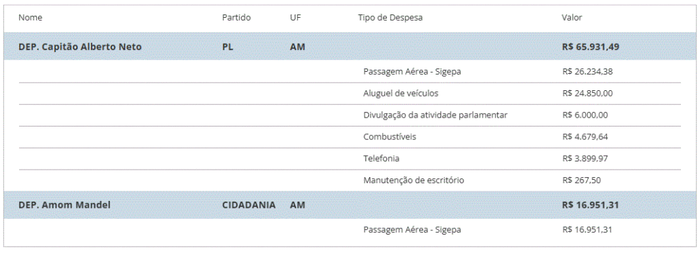The width and height of the screenshot is (700, 253).
Task: Click Manutenção de escritório expense
Action: 414,181
